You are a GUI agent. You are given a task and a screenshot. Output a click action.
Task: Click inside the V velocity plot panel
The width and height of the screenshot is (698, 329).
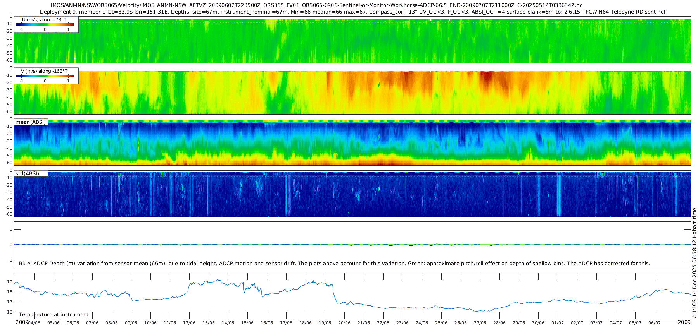[x=352, y=91]
